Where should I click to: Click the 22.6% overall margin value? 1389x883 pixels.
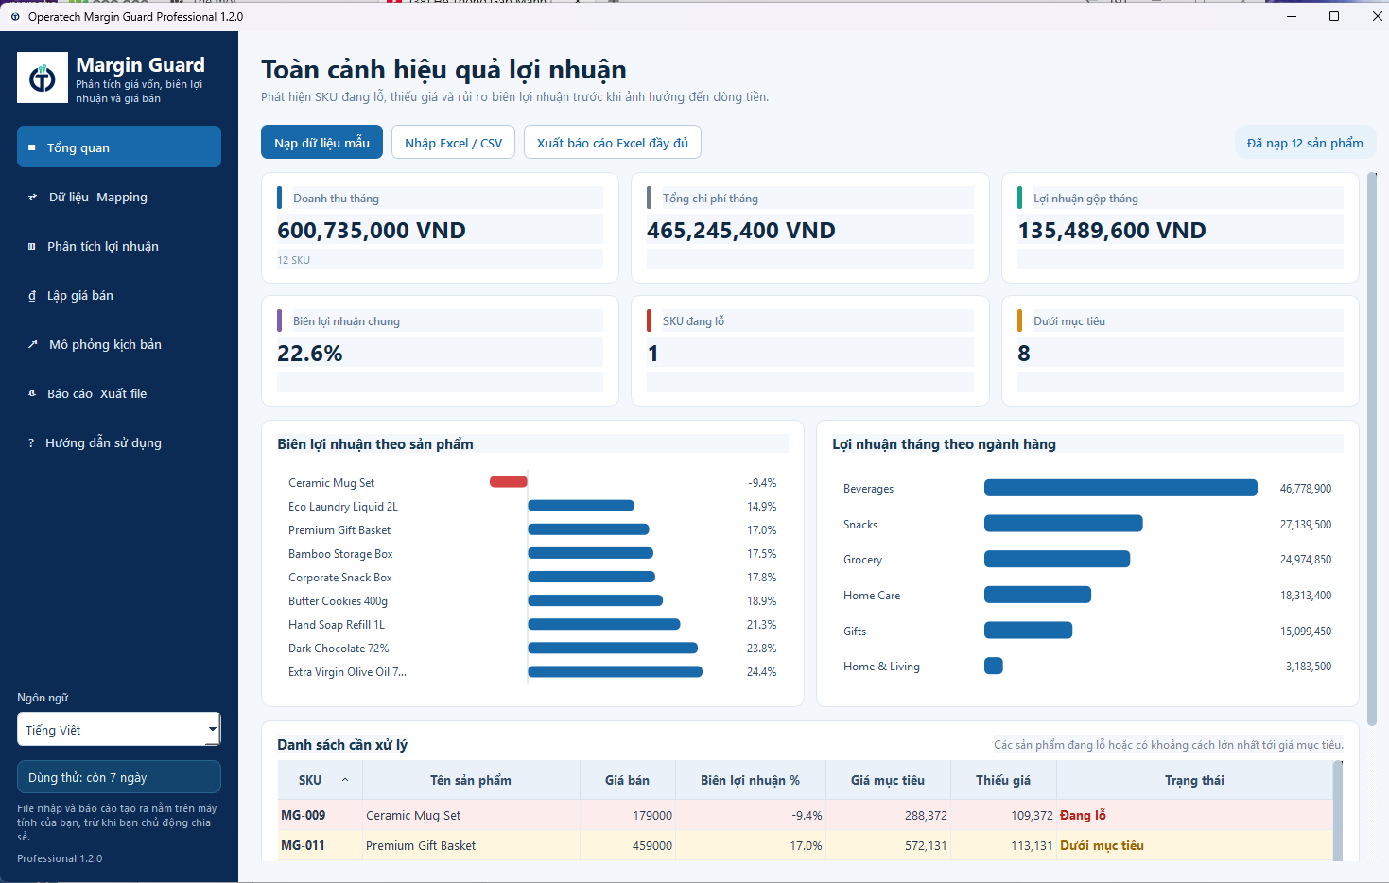point(310,354)
